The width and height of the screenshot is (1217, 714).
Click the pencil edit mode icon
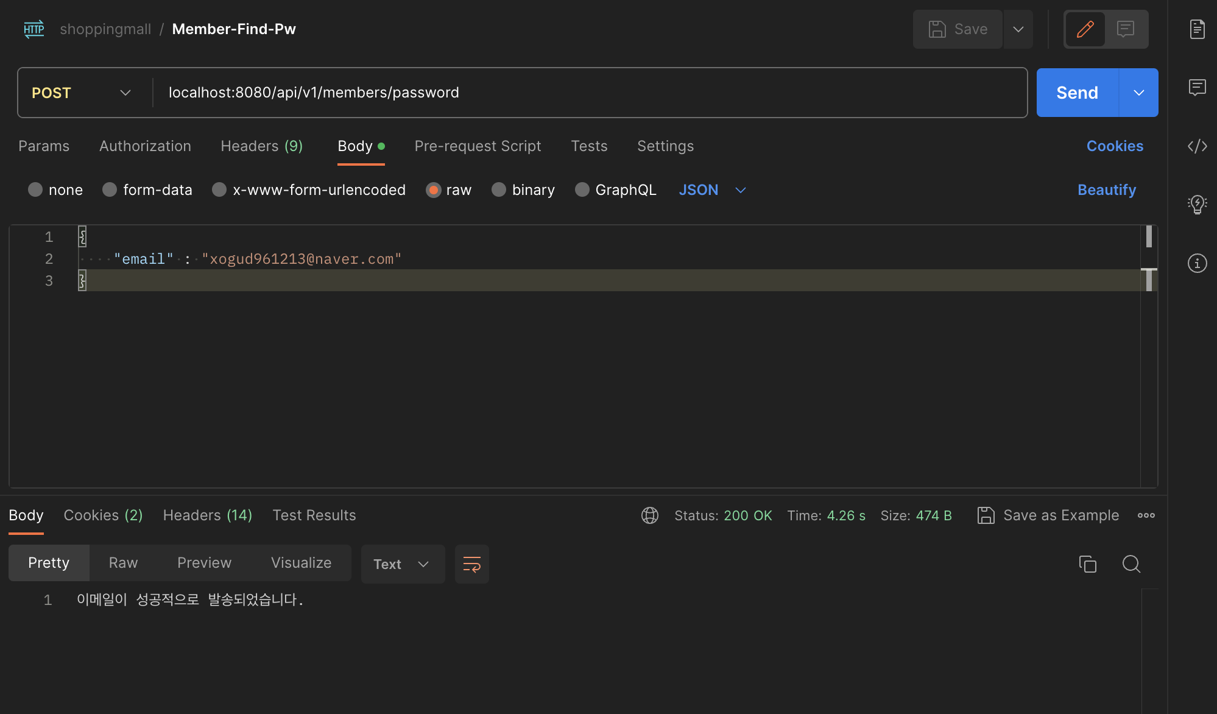1085,29
